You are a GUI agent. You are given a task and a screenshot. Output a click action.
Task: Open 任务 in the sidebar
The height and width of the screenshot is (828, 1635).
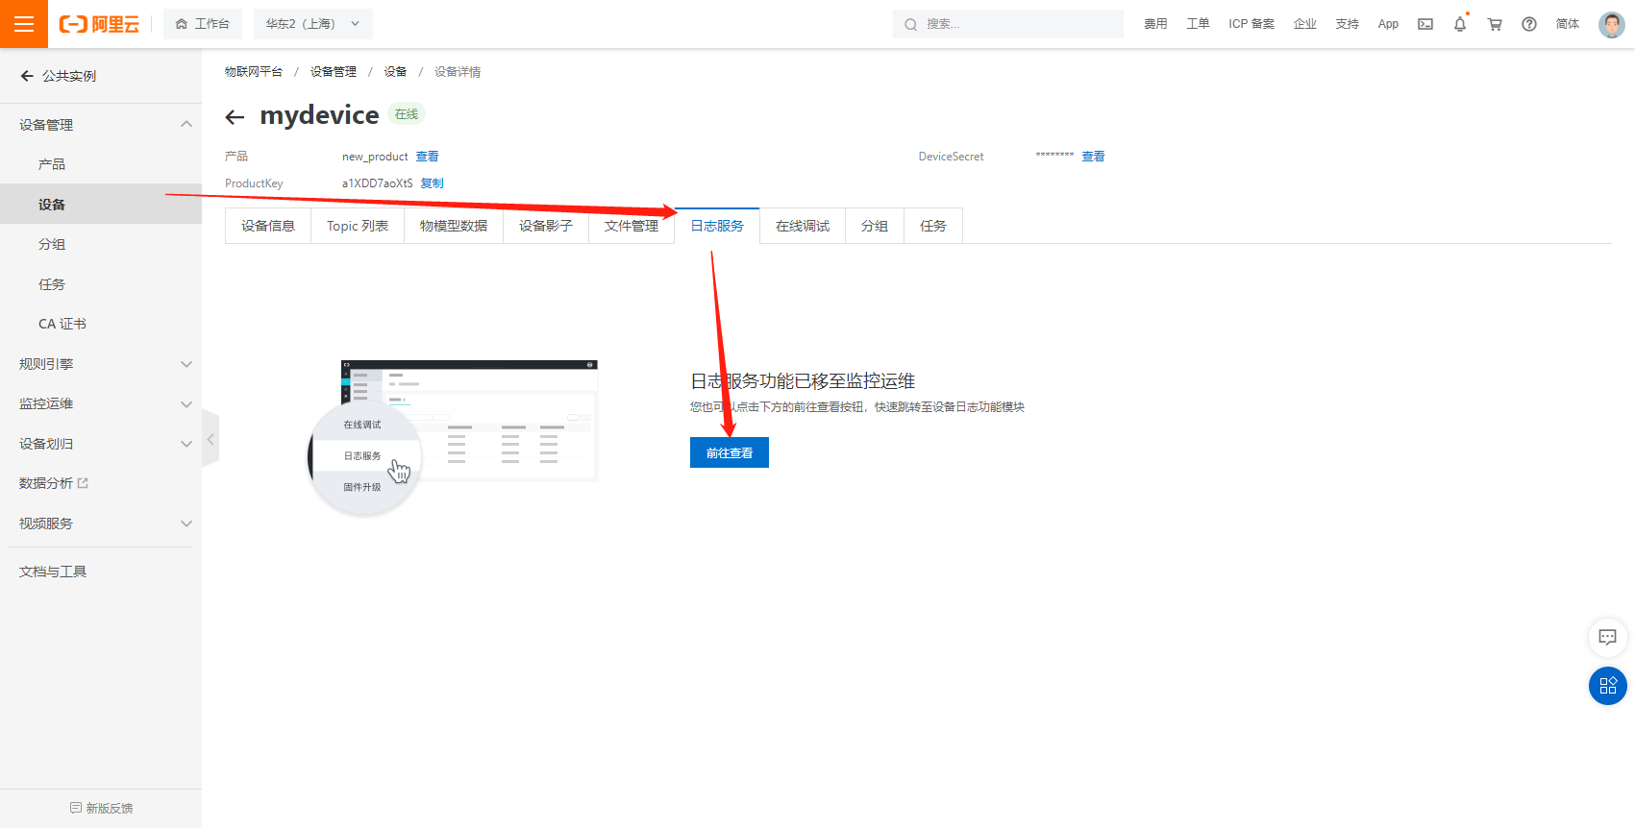101,284
